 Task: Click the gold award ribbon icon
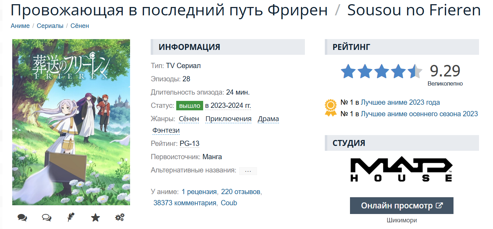coord(330,108)
